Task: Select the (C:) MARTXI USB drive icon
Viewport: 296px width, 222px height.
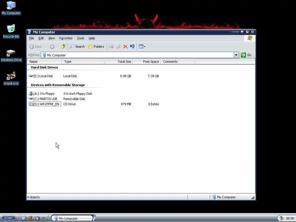Action: click(x=31, y=99)
